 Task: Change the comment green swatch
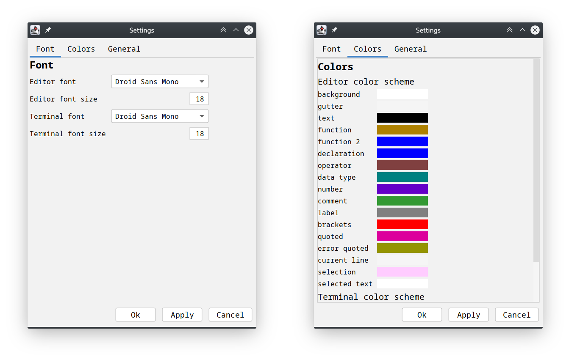coord(402,201)
